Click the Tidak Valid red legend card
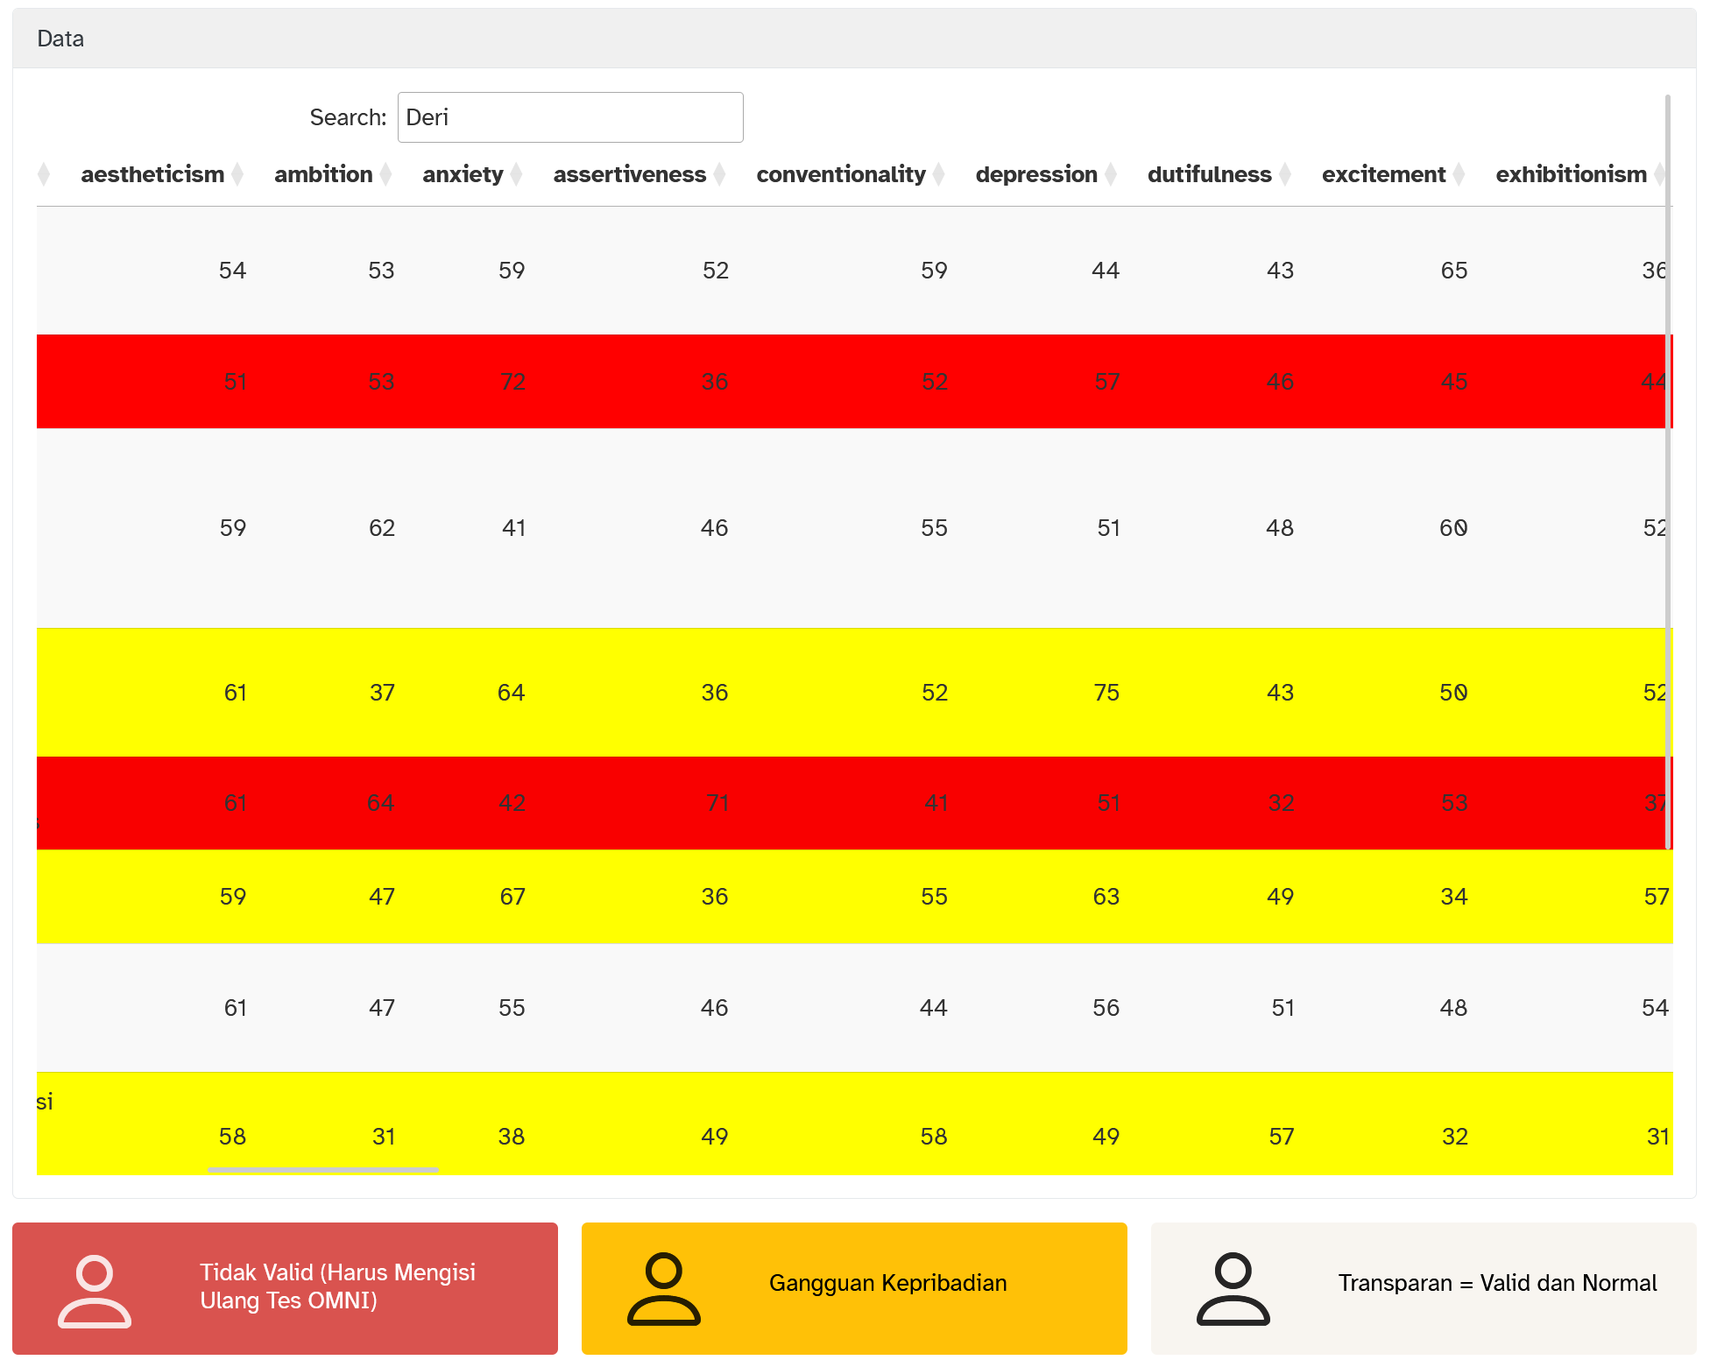Image resolution: width=1717 pixels, height=1367 pixels. (x=285, y=1288)
